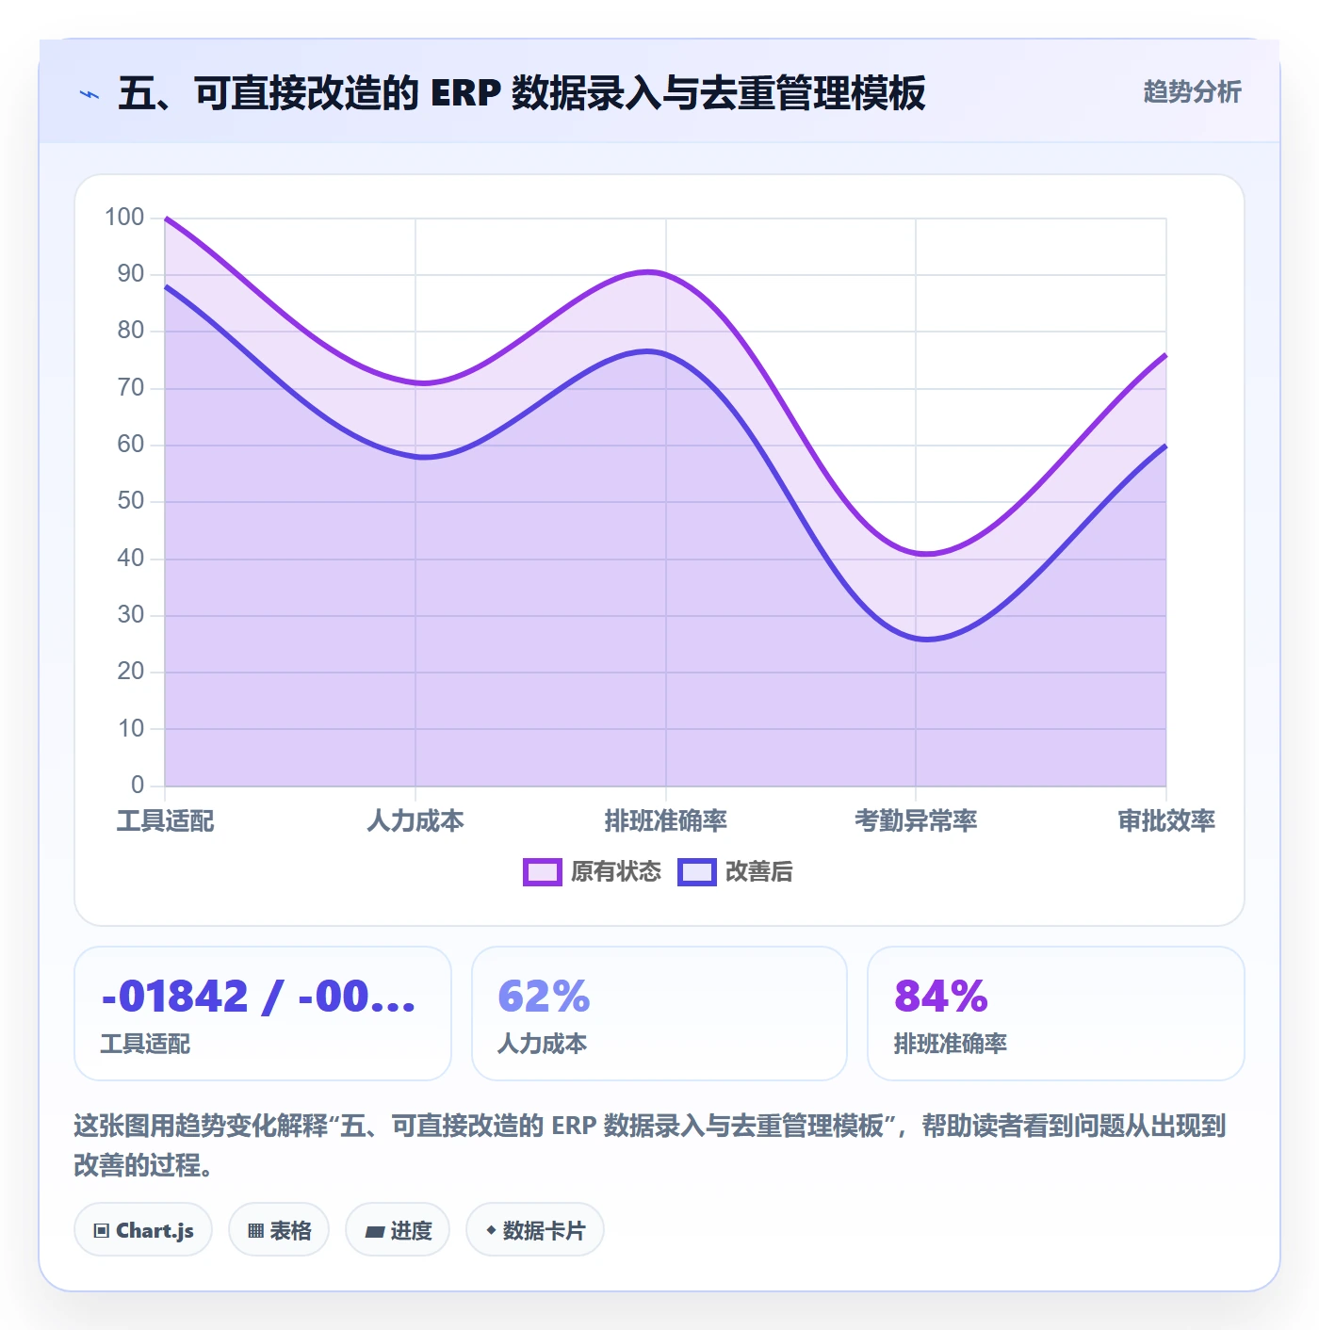Viewport: 1319px width, 1330px height.
Task: Click the 工具适配 x-axis label
Action: tap(165, 821)
